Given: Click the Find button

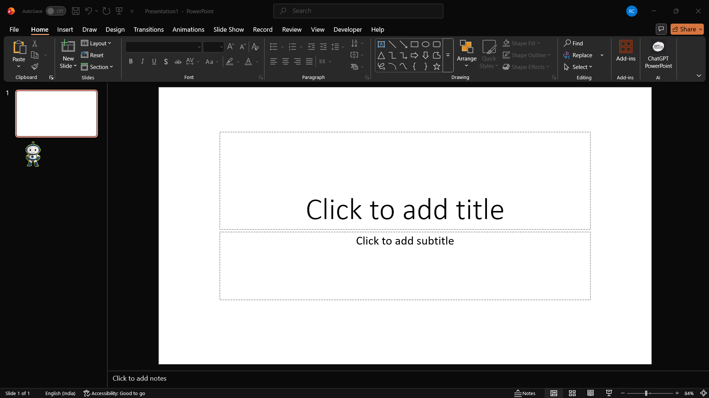Looking at the screenshot, I should [573, 44].
